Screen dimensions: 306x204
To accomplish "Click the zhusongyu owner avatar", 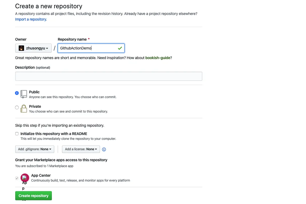I will click(21, 48).
